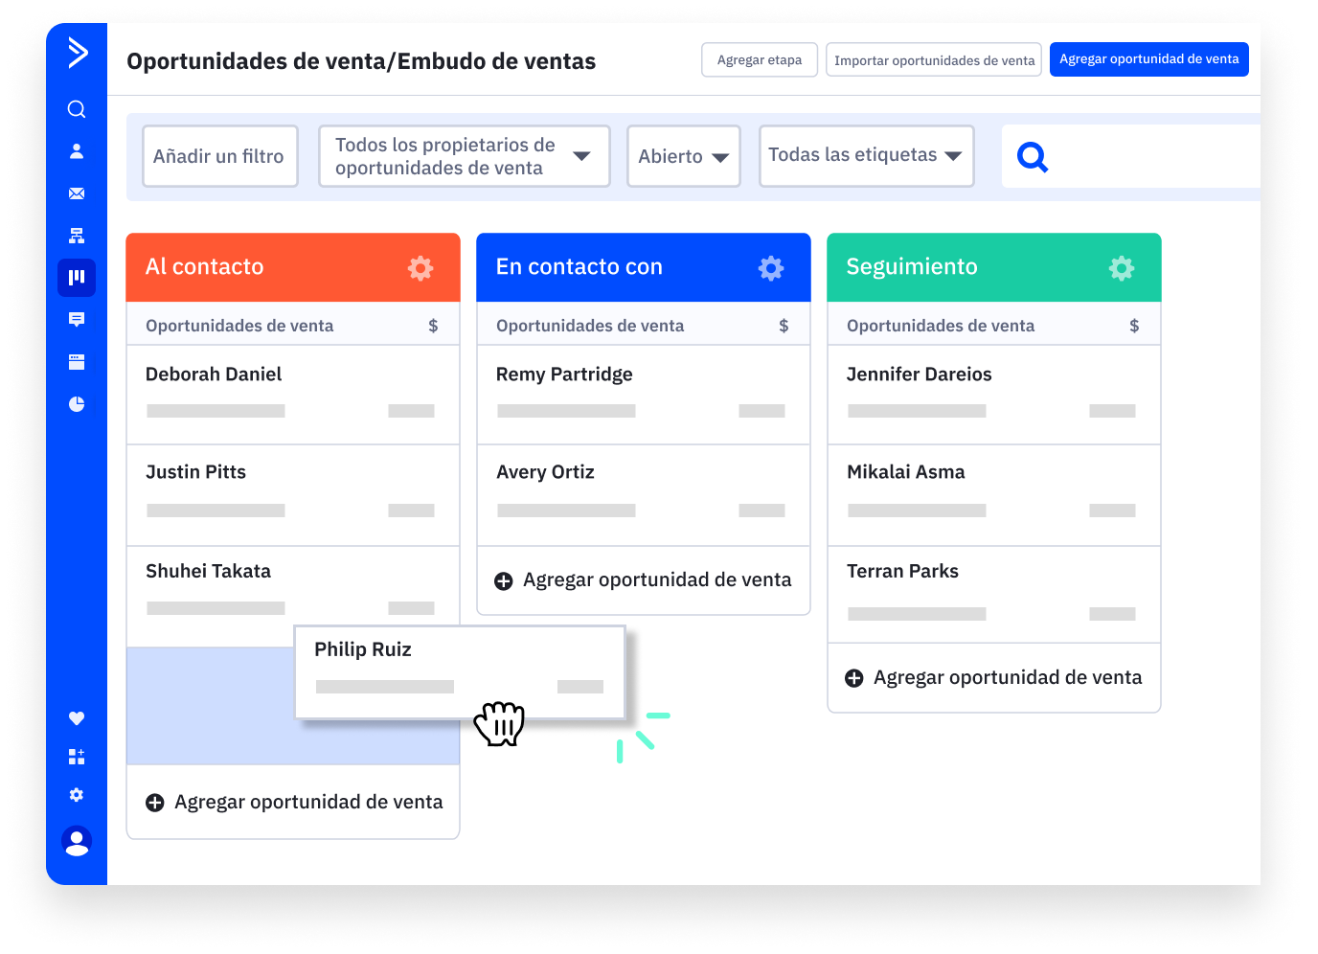This screenshot has height=954, width=1318.
Task: Click 'Al contacto' stage title
Action: [x=204, y=267]
